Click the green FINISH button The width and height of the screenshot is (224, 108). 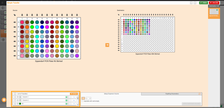[203, 3]
